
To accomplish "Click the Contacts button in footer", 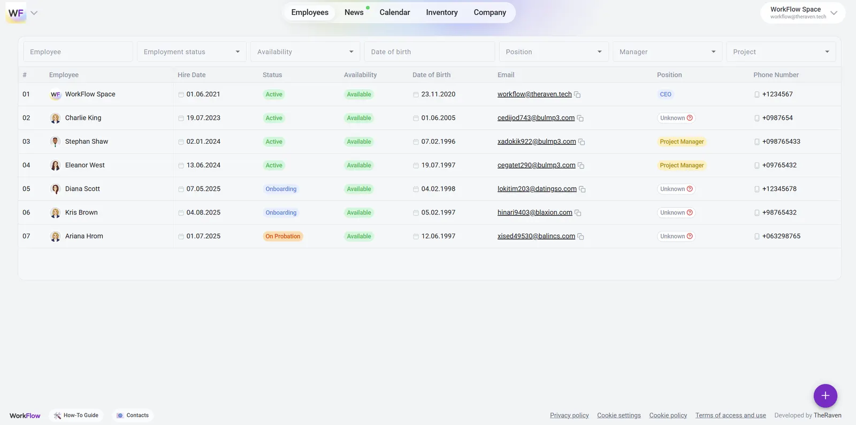I will coord(133,415).
